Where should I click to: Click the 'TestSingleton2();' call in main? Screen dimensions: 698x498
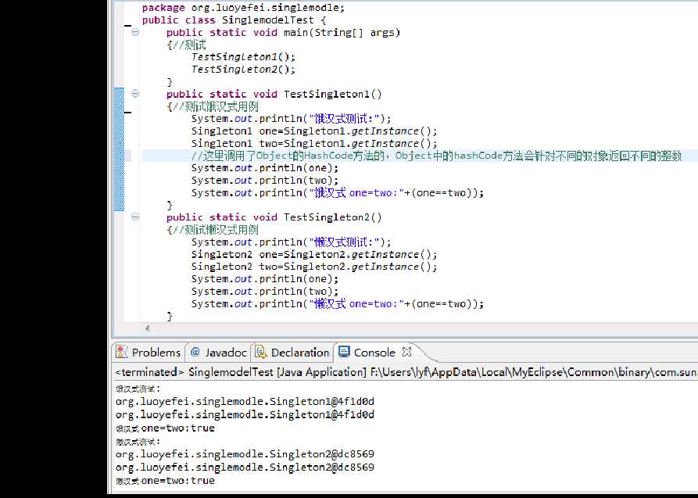tap(244, 70)
